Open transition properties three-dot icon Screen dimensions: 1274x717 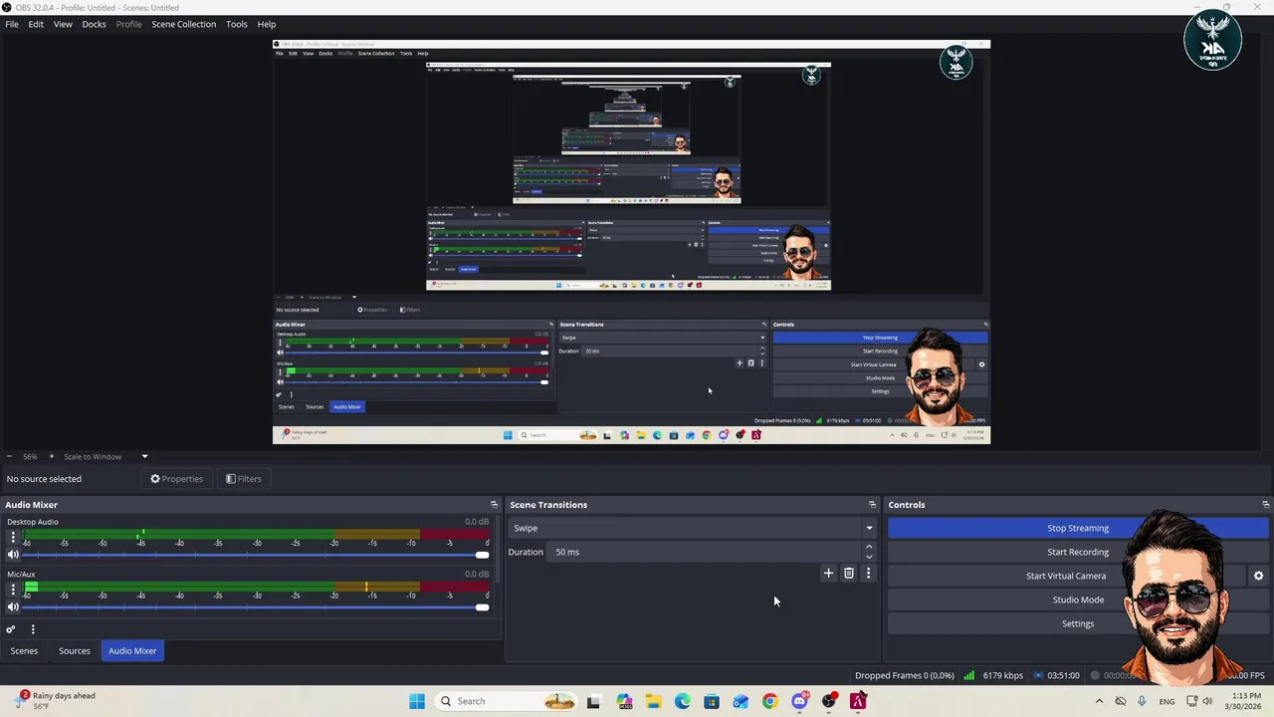click(x=868, y=573)
